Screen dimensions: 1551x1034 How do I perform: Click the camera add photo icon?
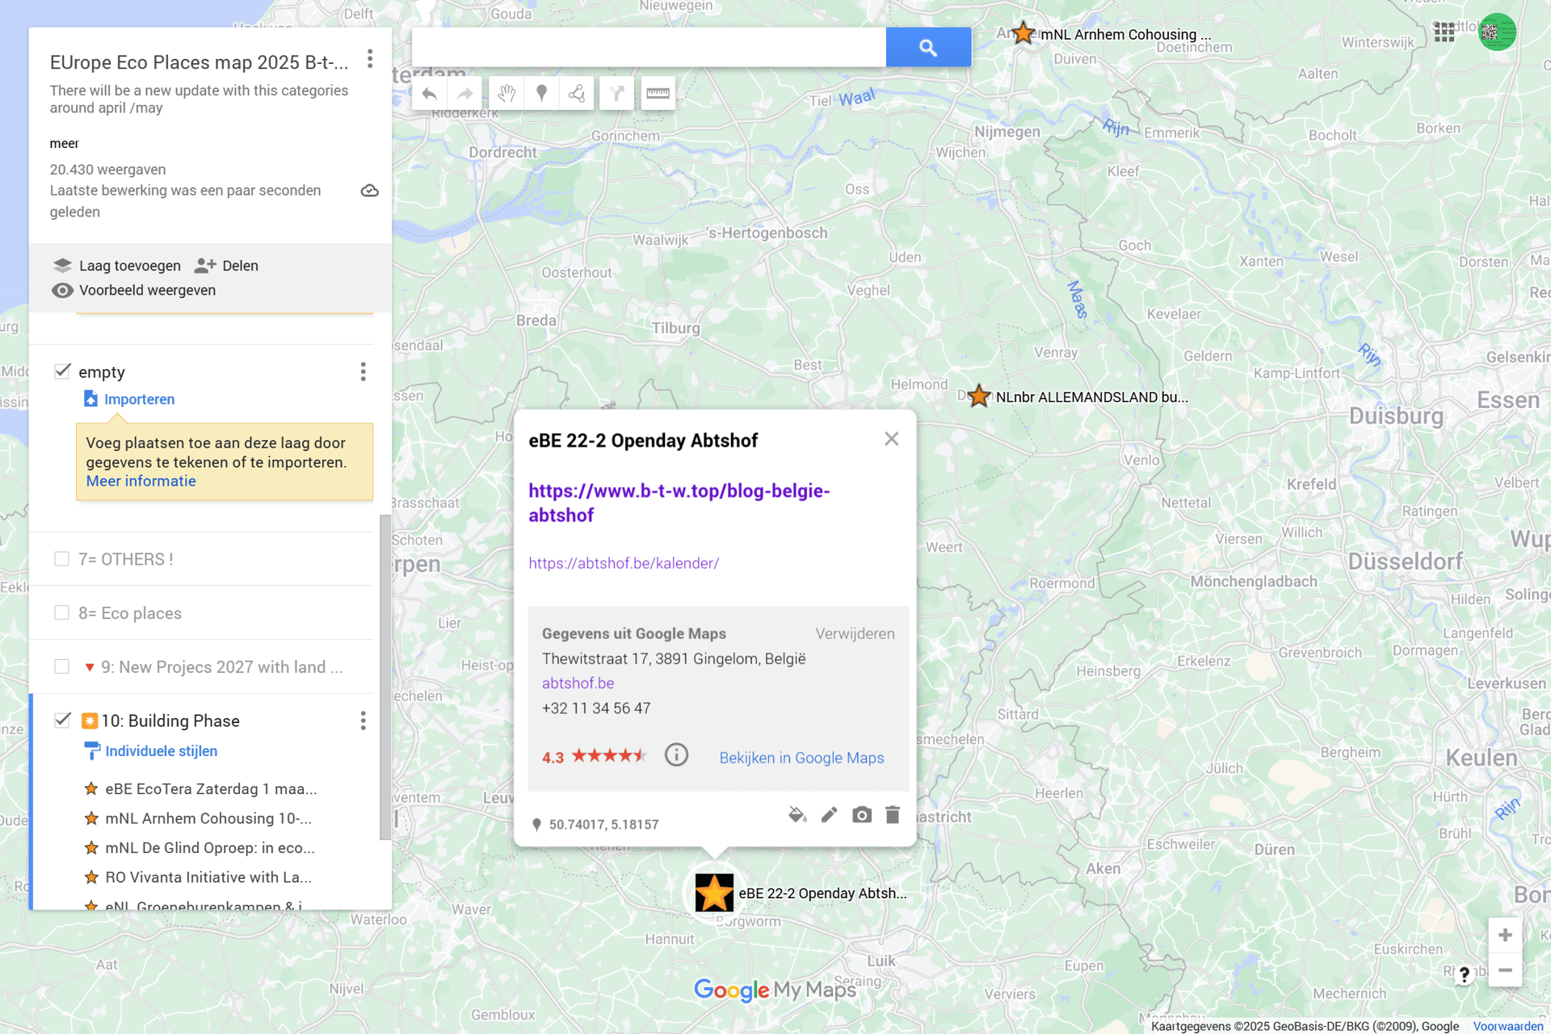point(862,815)
